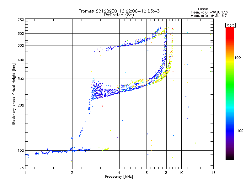Image resolution: width=251 pixels, height=188 pixels.
Task: Click the x-axis tick label '10'
Action: [181, 173]
